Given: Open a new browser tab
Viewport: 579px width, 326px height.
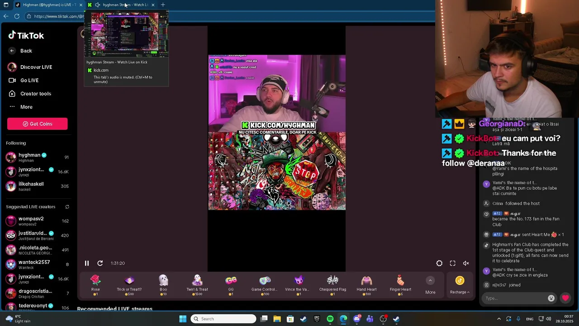Looking at the screenshot, I should 163,5.
